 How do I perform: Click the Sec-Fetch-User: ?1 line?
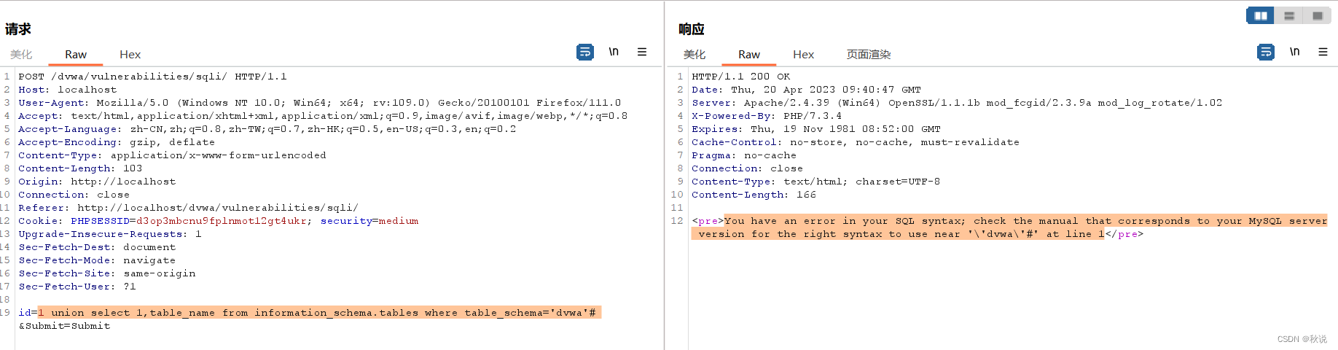(77, 287)
